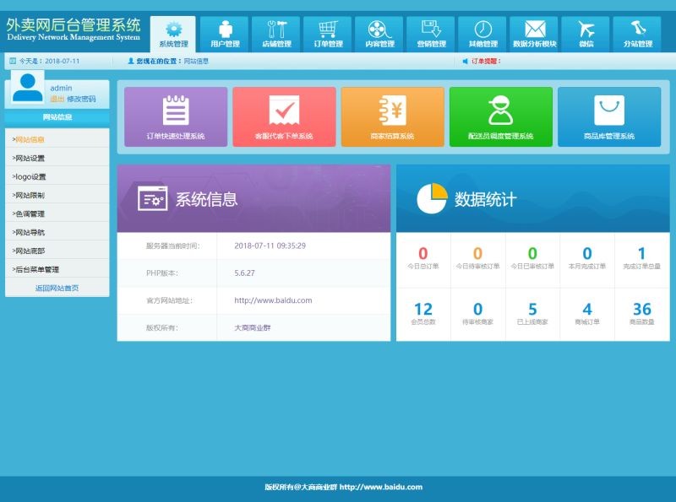
Task: Click the calendar icon beside 今天是
Action: [13, 61]
